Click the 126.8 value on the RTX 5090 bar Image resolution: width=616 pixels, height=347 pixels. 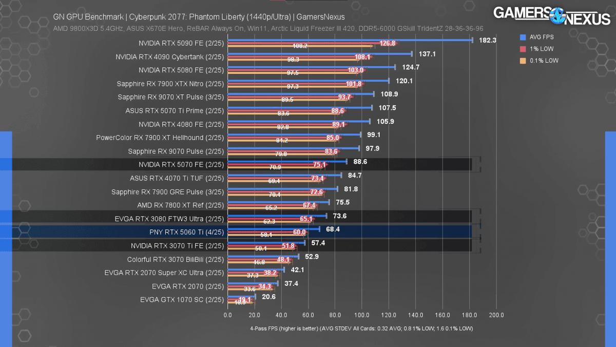click(388, 43)
